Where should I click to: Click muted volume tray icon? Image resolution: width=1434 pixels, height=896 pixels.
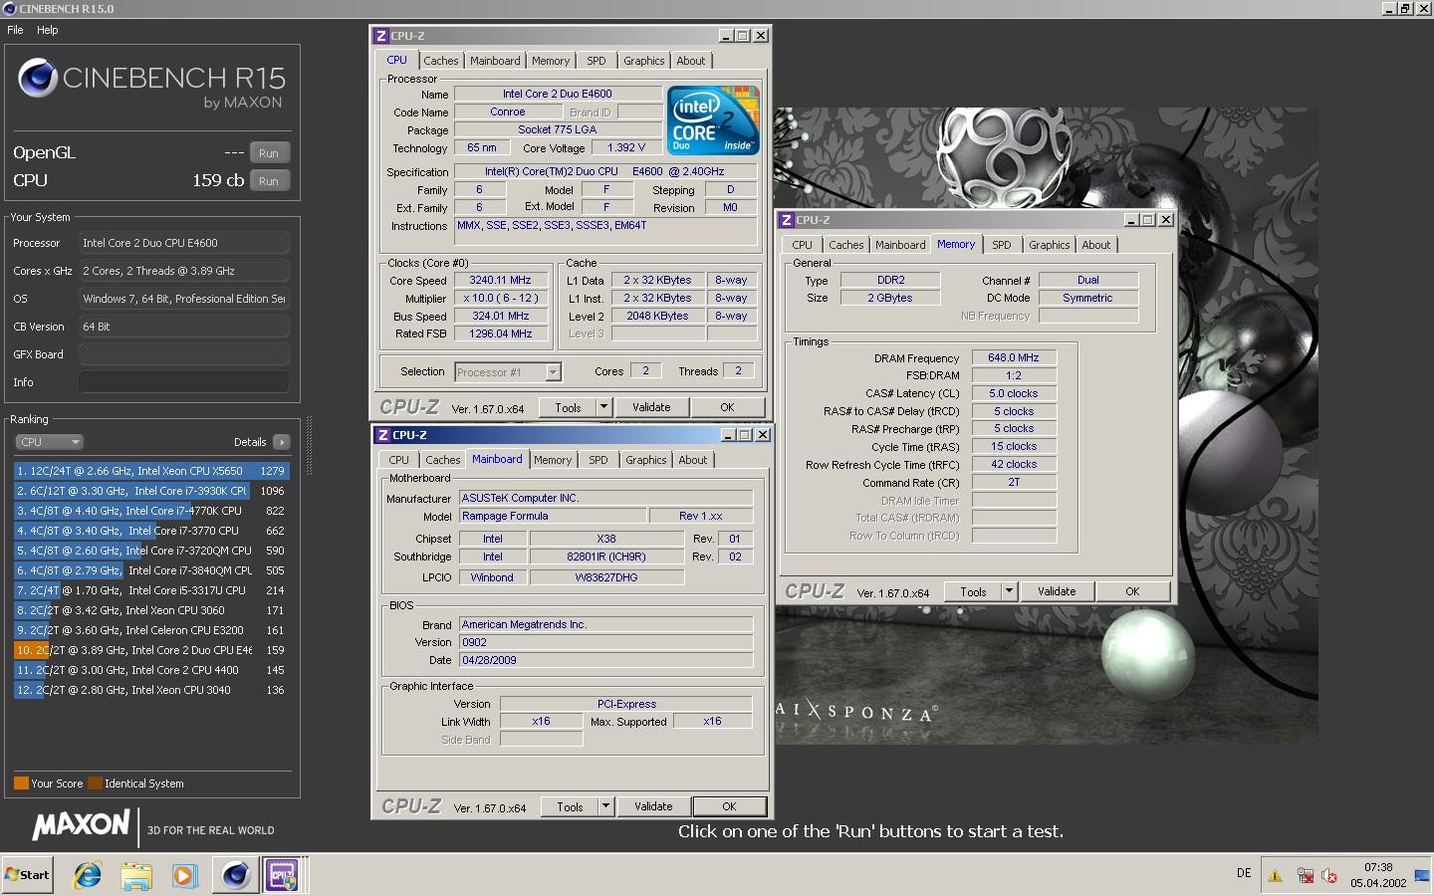(x=1329, y=876)
